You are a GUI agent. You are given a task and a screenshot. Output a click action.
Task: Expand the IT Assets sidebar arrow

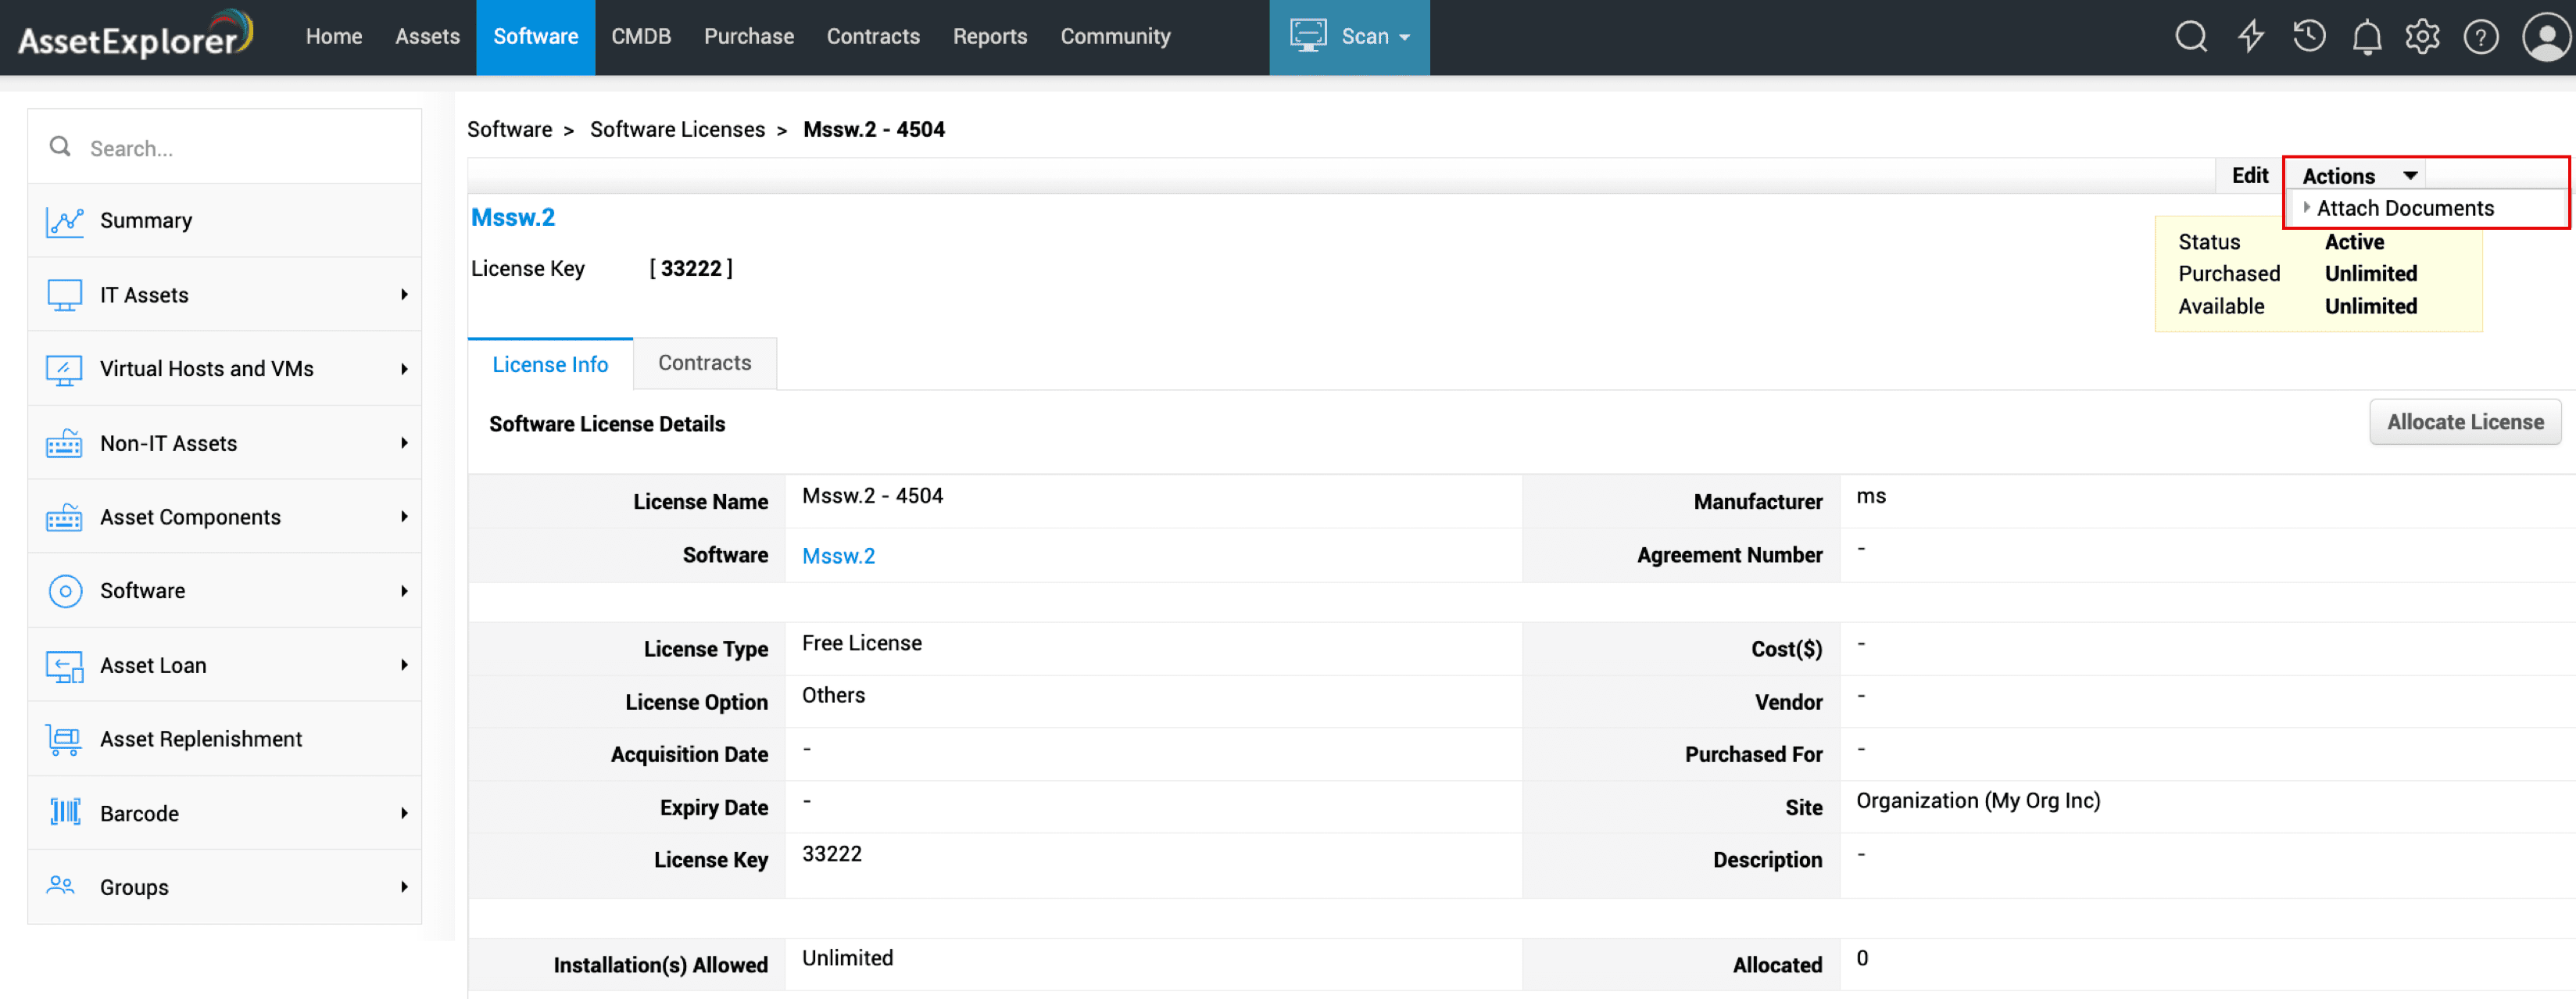click(x=404, y=295)
